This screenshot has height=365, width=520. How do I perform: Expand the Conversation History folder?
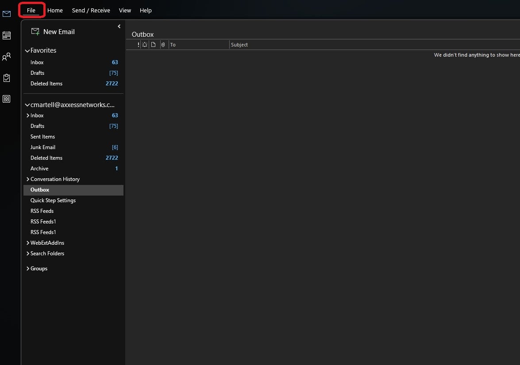[28, 179]
